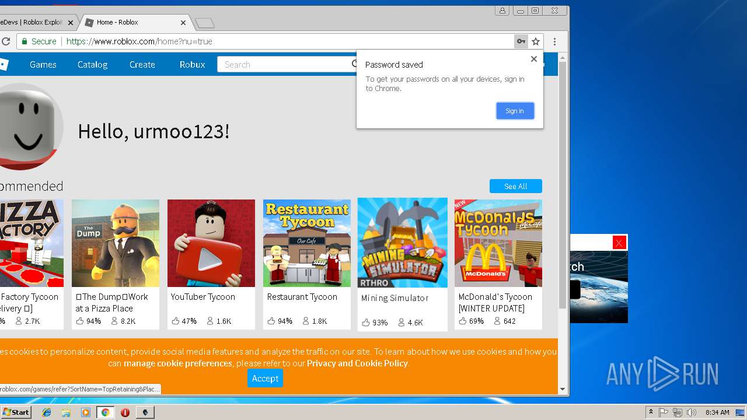Accept the cookie banner

point(265,379)
